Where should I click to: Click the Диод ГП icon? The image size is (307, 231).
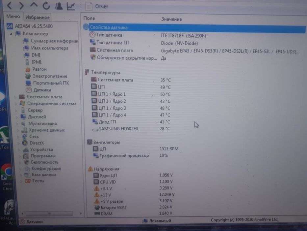95,122
